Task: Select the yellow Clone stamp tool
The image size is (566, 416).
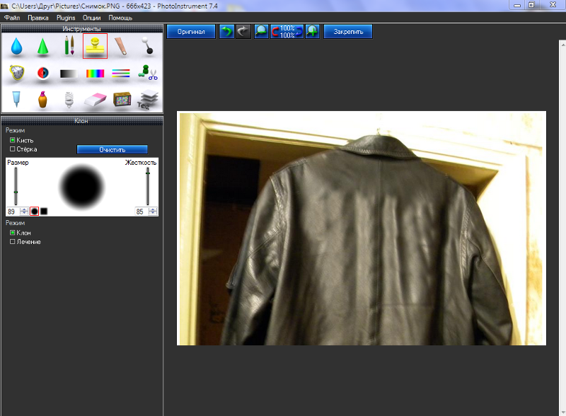Action: click(95, 47)
